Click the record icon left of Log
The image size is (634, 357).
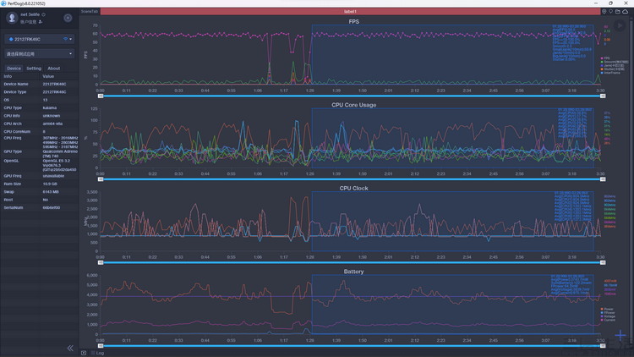pyautogui.click(x=84, y=353)
